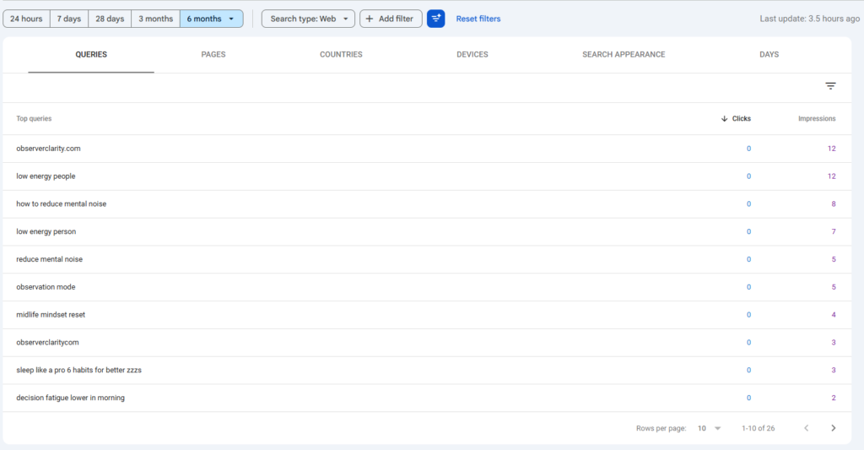This screenshot has width=864, height=450.
Task: Open the Search type: Web dropdown
Action: coord(308,19)
